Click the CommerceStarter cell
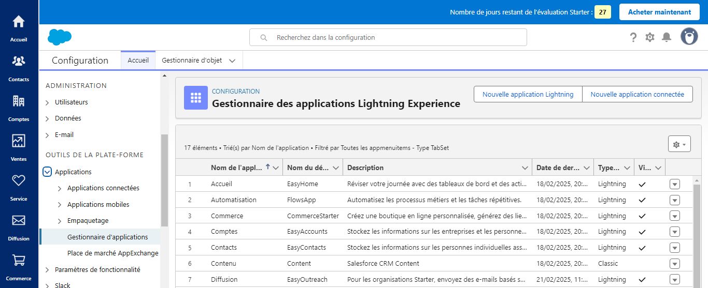 [313, 216]
